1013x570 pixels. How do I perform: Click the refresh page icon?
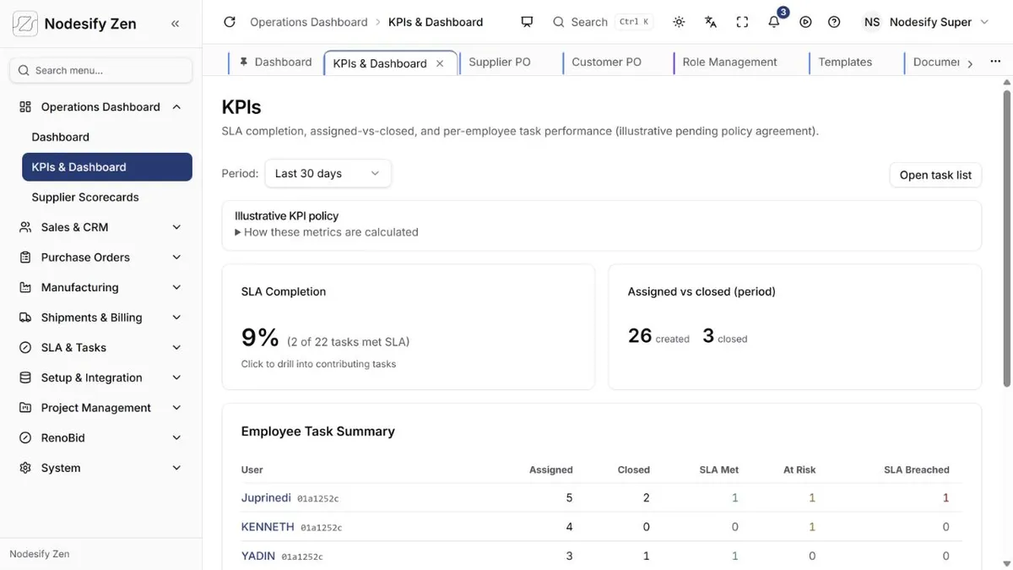[230, 22]
